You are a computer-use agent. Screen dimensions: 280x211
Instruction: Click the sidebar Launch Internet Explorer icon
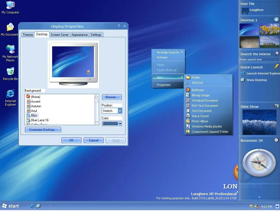pos(243,73)
